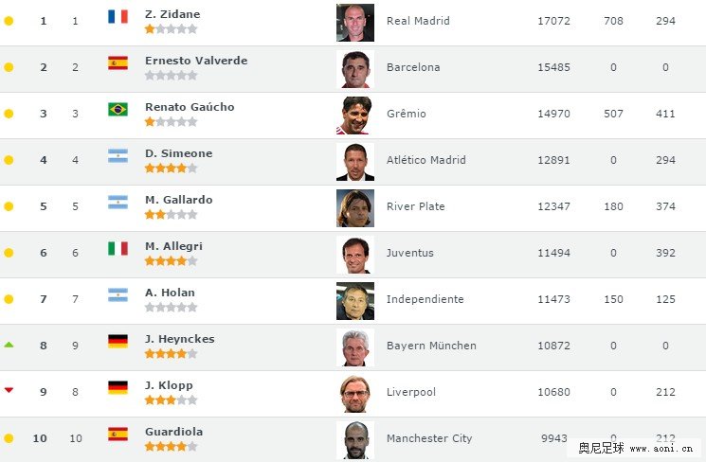Click the Italian flag beside M. Allegri
Screen dimensions: 706x462
pos(118,248)
